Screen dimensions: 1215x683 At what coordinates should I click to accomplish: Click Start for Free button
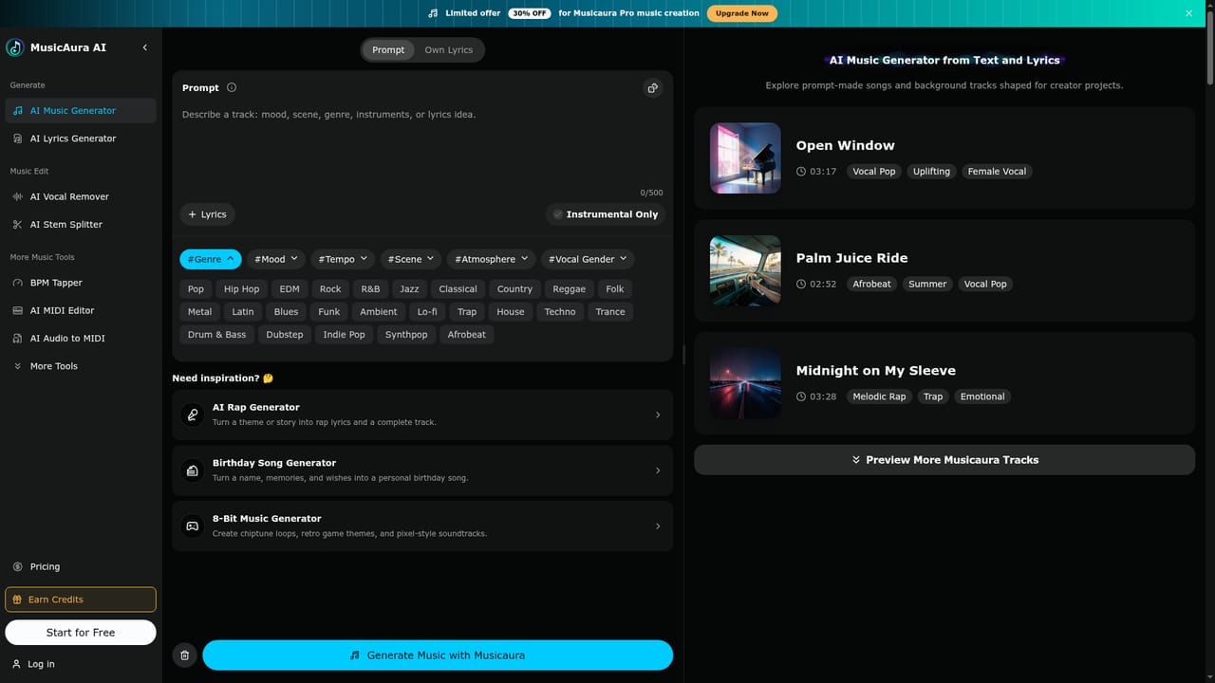tap(81, 632)
